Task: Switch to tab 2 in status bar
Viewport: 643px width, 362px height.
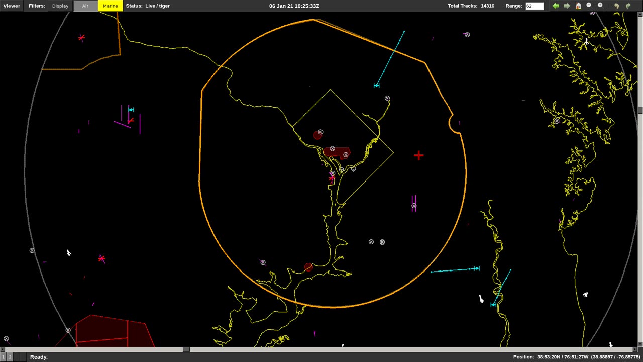Action: tap(10, 357)
